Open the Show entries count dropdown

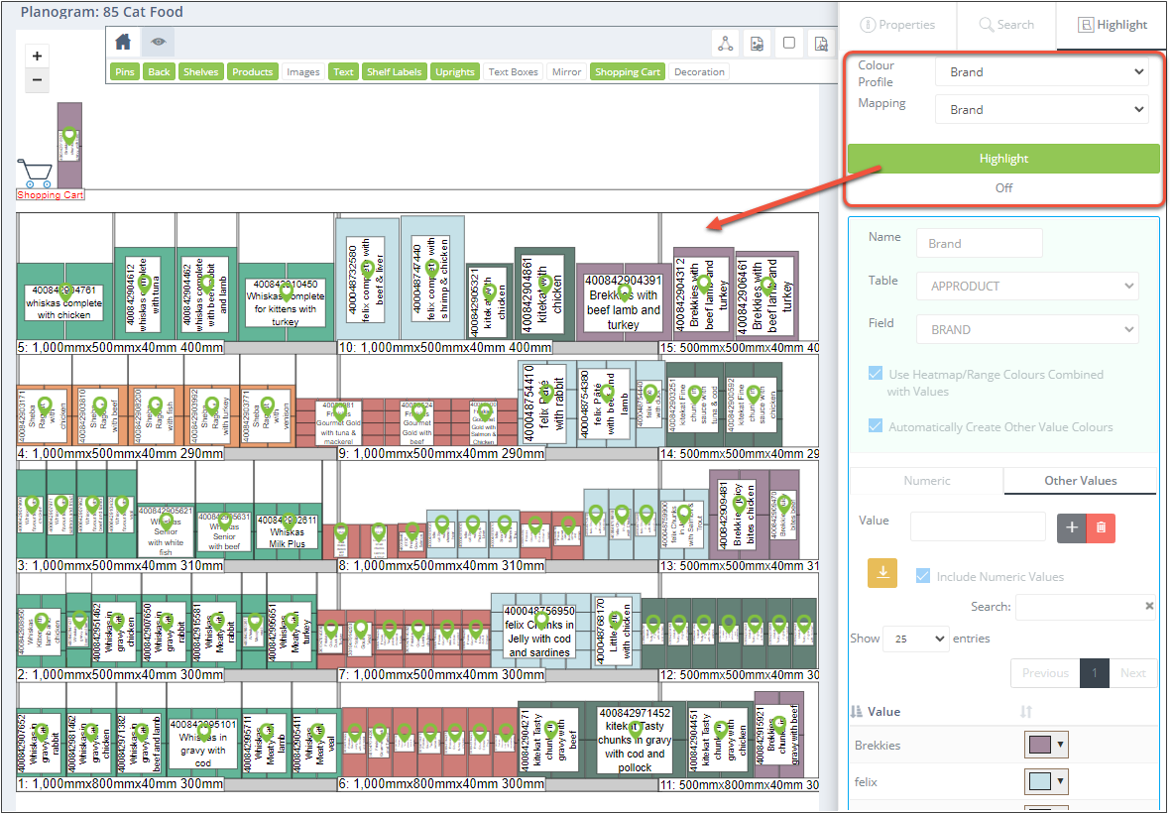915,639
